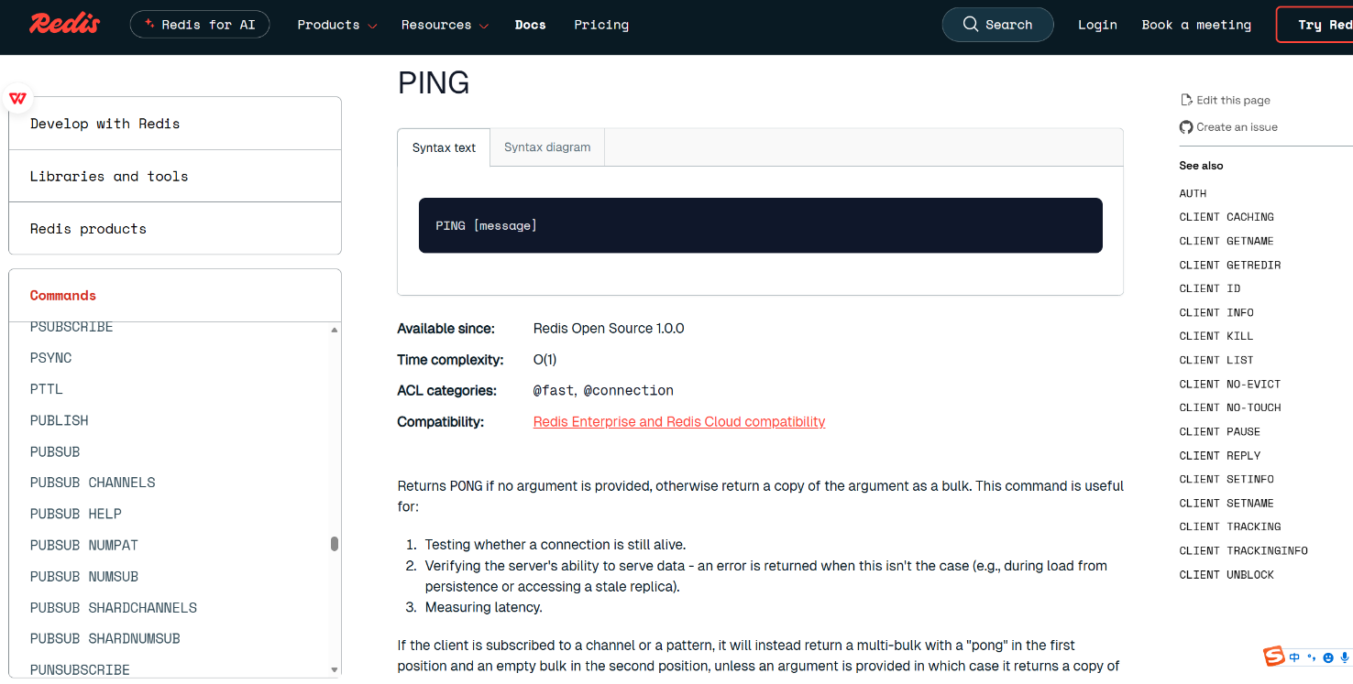Click the Login link
Screen dimensions: 1353x684
(1097, 25)
